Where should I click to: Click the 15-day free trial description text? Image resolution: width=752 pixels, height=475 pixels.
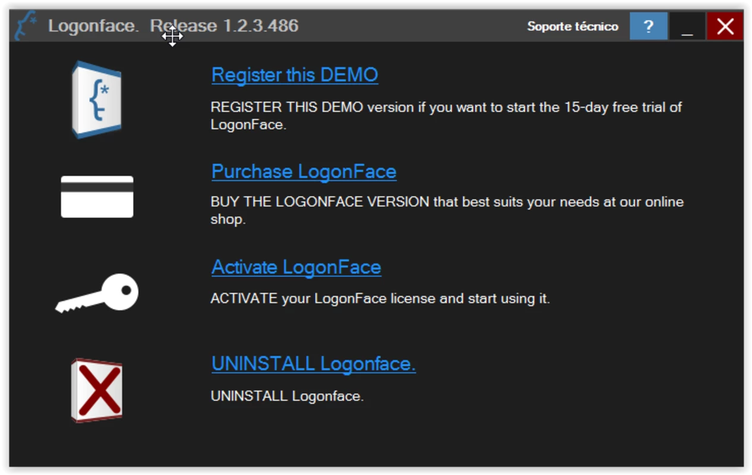446,116
